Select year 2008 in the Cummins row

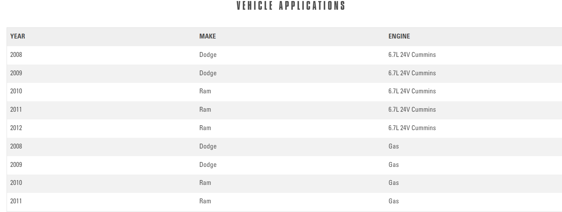coord(16,55)
